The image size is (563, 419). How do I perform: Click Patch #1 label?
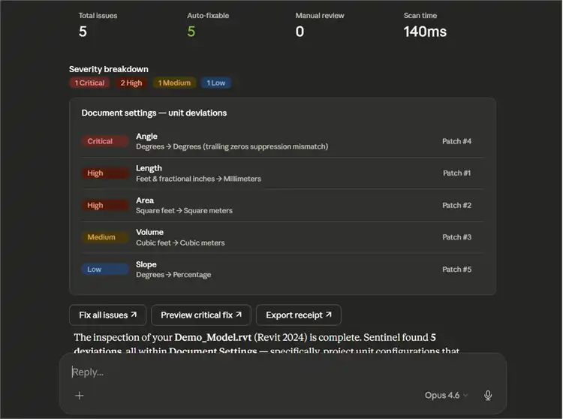(456, 173)
